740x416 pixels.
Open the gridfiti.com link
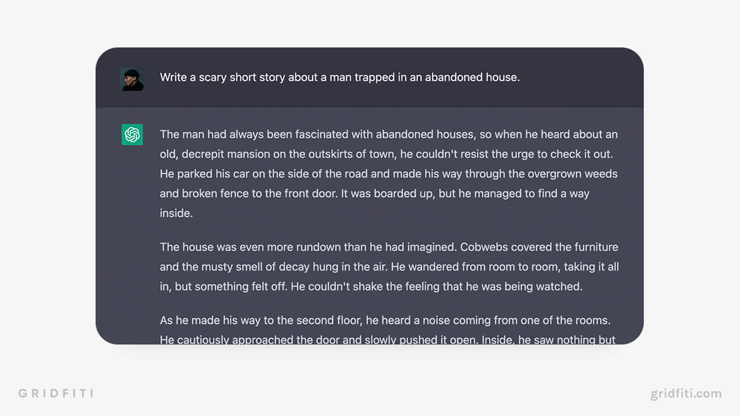click(x=686, y=393)
